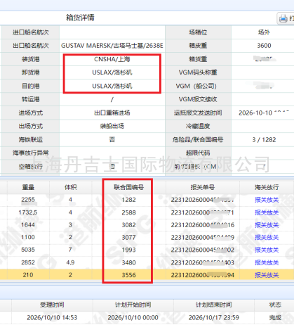294x332 pixels.
Task: Select volume cell 4.9
Action: pos(70,262)
